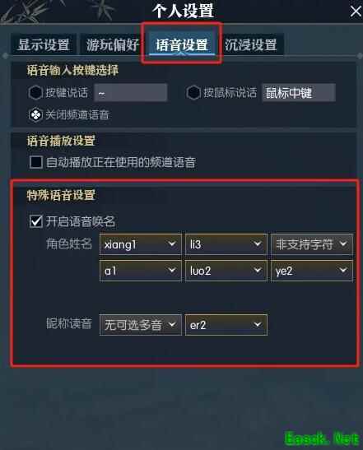The height and width of the screenshot is (450, 363).
Task: Expand the a1 pronunciation dropdown
Action: (141, 271)
